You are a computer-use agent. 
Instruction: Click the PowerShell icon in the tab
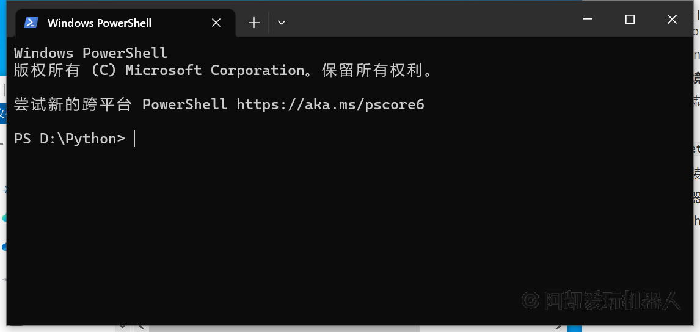pos(31,23)
